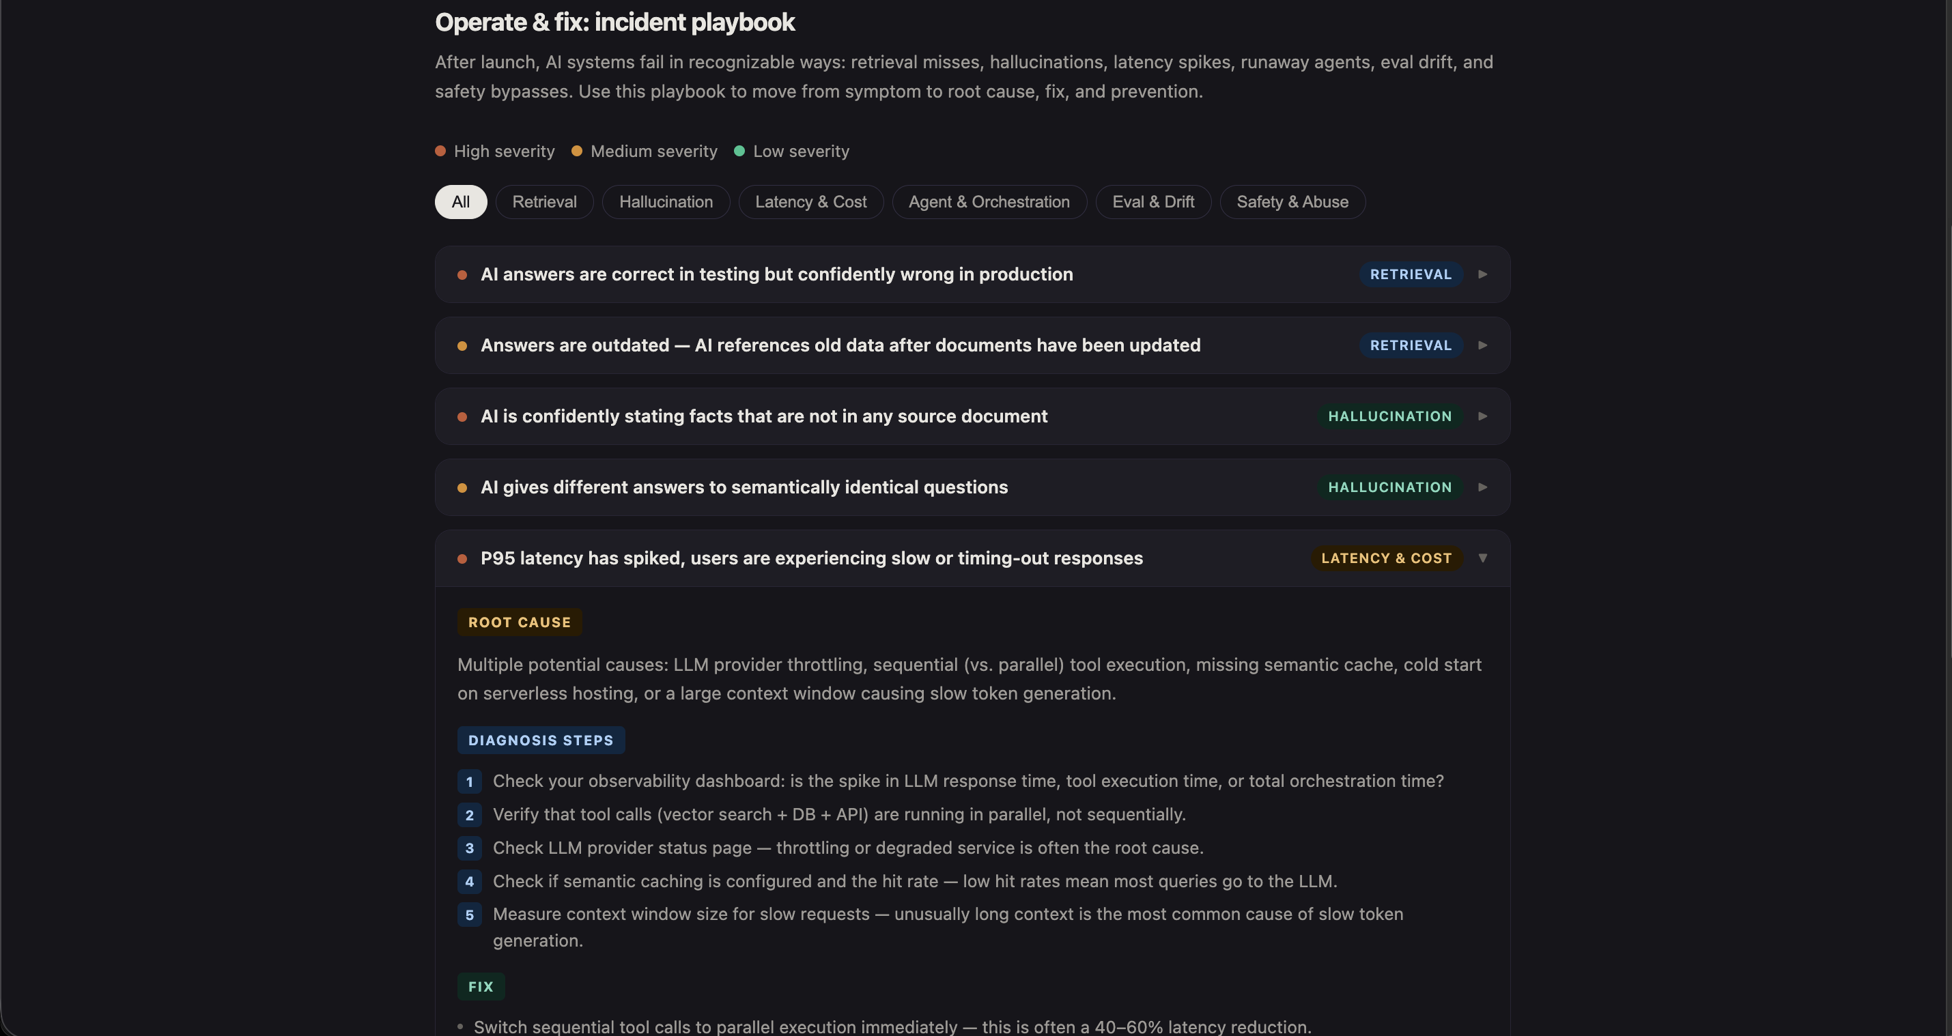The image size is (1952, 1036).
Task: Expand the arrow on 'Answers are outdated' row
Action: (x=1483, y=345)
